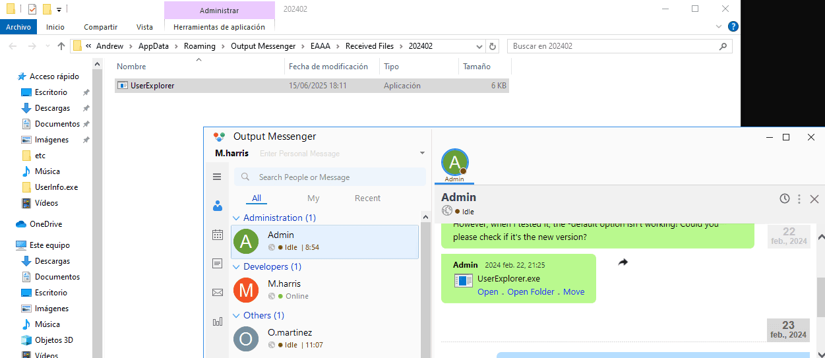Refresh the Explorer address bar location
Screen dimensions: 825x358
coord(492,46)
